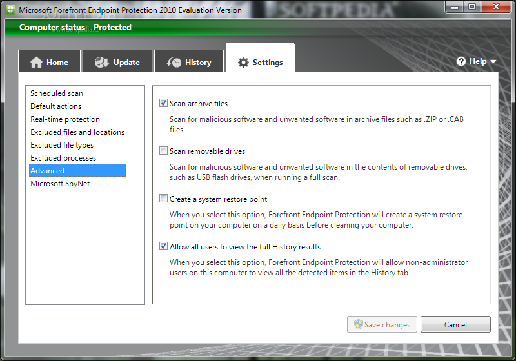
Task: Click Allow all users History results label
Action: (x=245, y=247)
